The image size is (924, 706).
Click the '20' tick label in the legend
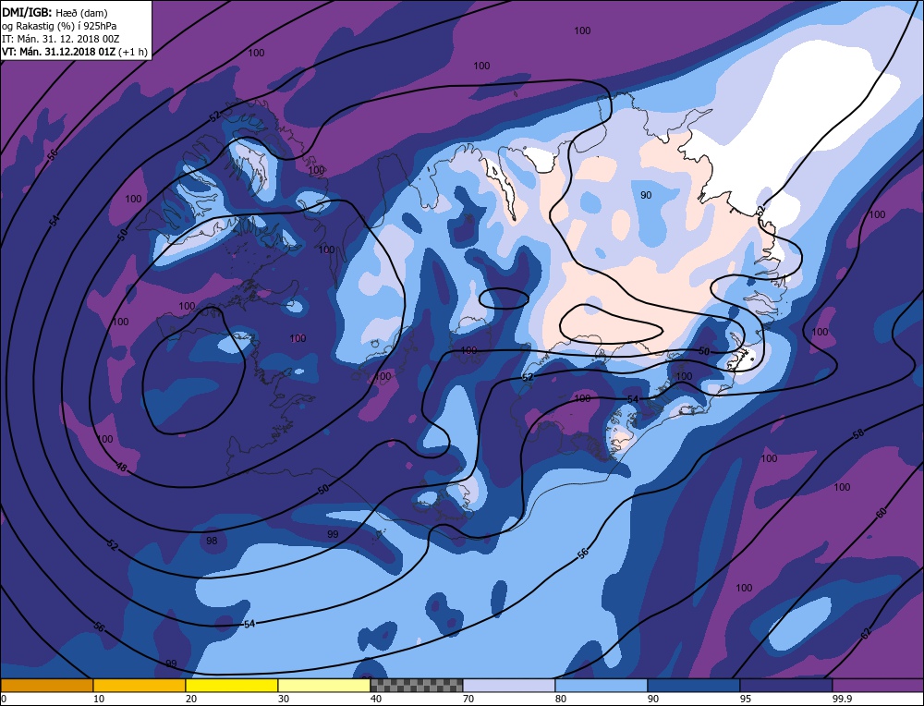(191, 699)
